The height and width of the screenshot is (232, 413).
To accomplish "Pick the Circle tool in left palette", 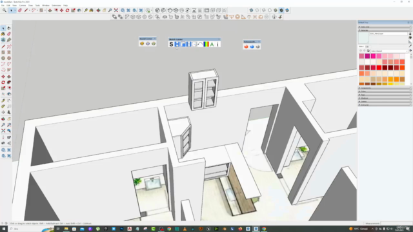I will pyautogui.click(x=3, y=58).
